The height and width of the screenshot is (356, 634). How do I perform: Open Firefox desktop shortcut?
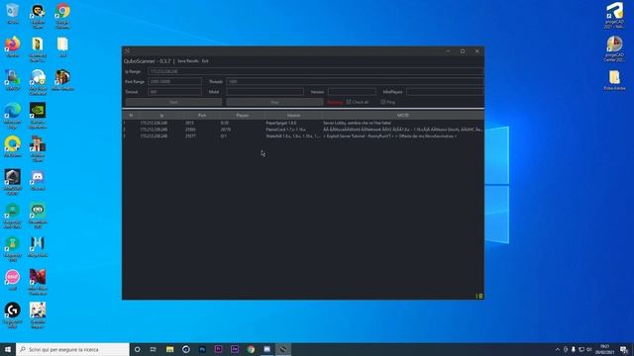click(13, 46)
